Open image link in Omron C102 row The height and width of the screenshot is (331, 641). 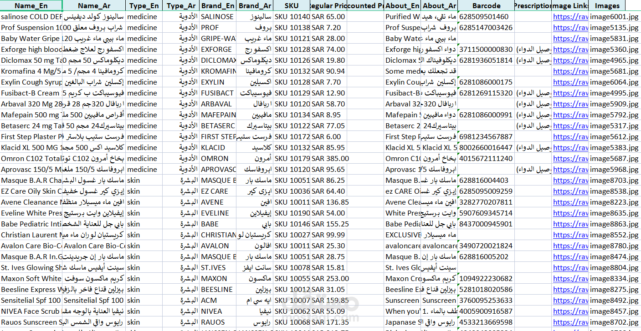click(570, 159)
